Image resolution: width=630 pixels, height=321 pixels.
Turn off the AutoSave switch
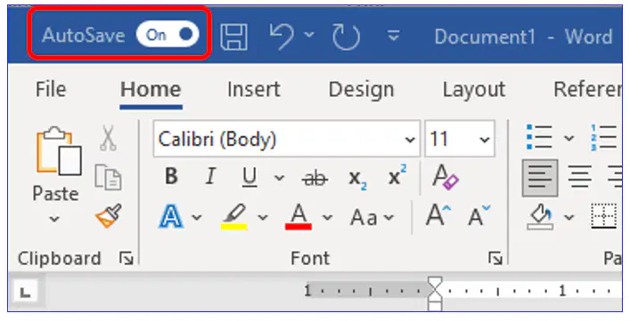[168, 35]
